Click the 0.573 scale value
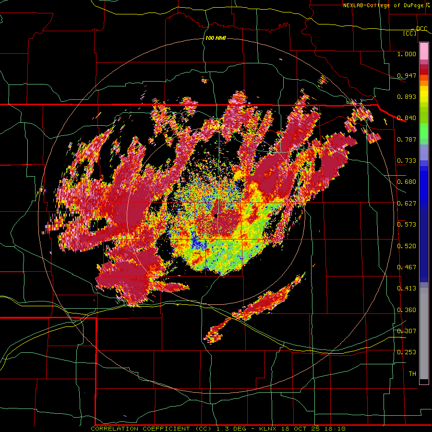 click(x=407, y=225)
